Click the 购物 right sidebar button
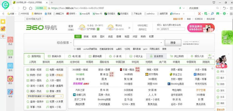The image size is (233, 111). (221, 84)
